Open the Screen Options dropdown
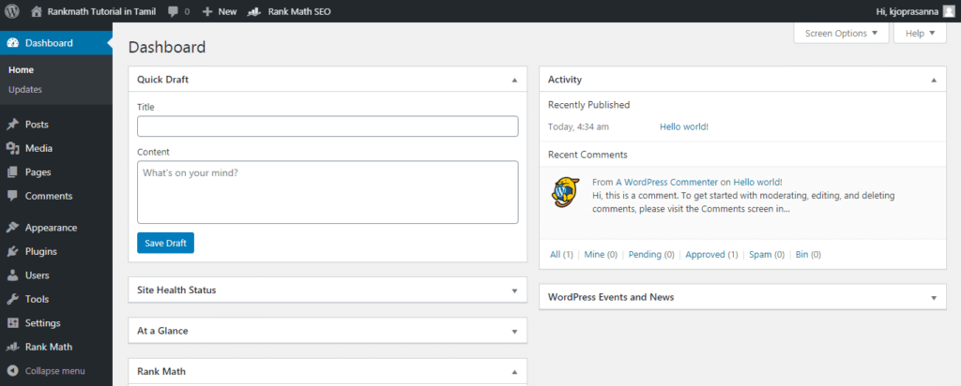The height and width of the screenshot is (386, 961). click(841, 34)
